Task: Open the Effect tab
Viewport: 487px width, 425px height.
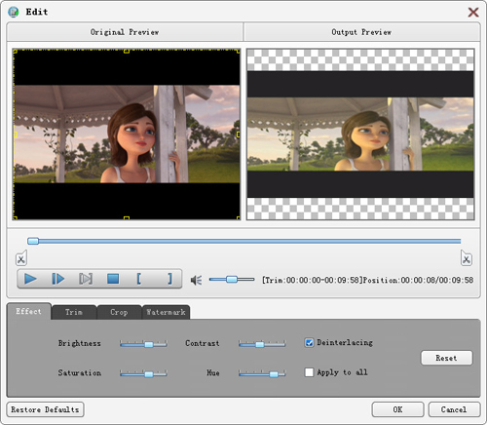Action: [28, 311]
